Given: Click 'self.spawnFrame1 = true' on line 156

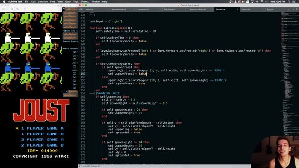Looking at the screenshot, I should (x=127, y=84).
